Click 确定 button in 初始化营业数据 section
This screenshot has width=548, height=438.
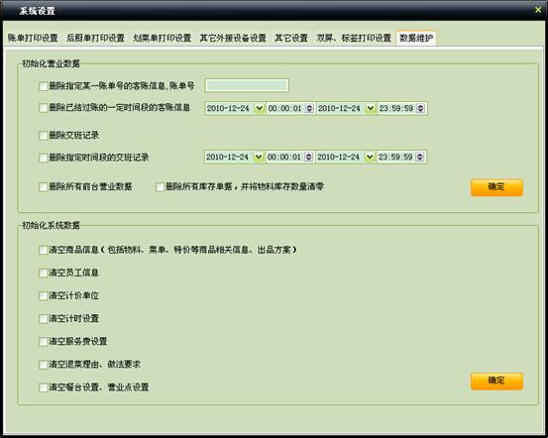pos(496,187)
